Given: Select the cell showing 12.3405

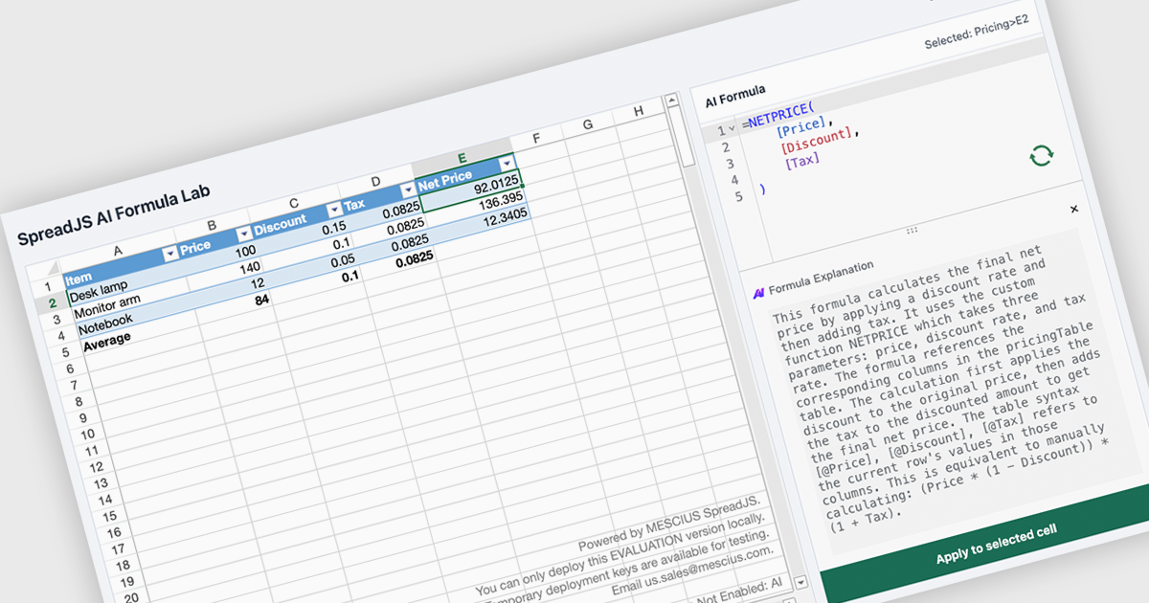Looking at the screenshot, I should 480,223.
